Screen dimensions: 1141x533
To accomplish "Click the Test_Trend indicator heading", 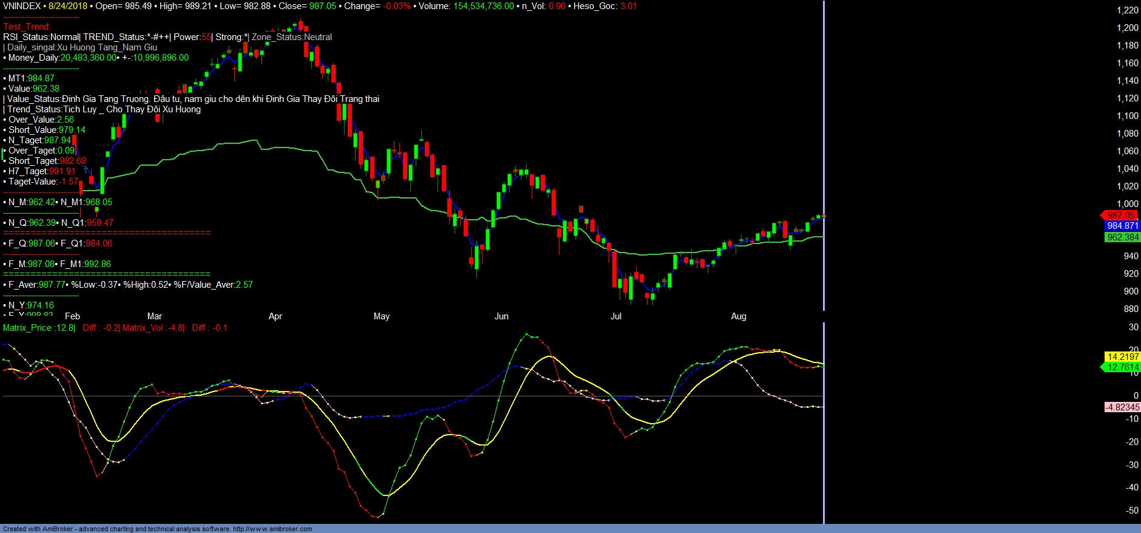I will [27, 27].
